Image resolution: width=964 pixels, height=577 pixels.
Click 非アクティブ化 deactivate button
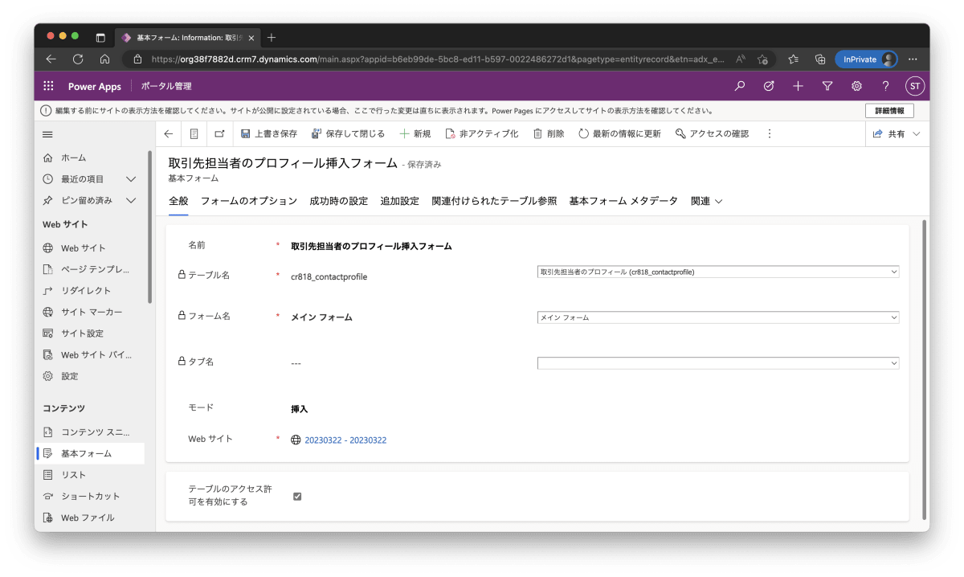click(482, 134)
